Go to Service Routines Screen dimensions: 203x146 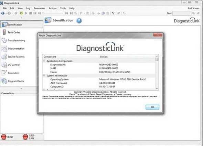[13, 56]
